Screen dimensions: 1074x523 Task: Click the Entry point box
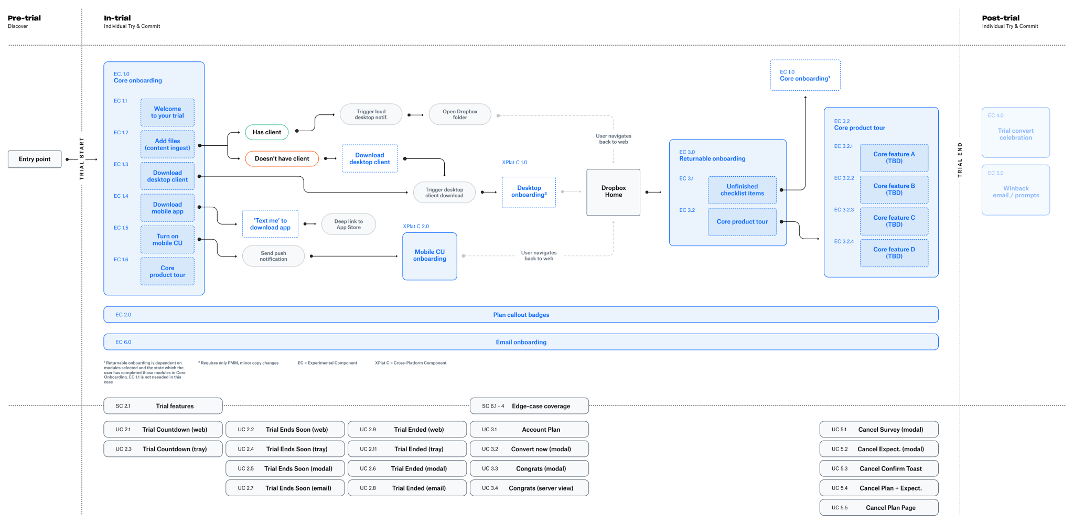coord(35,159)
